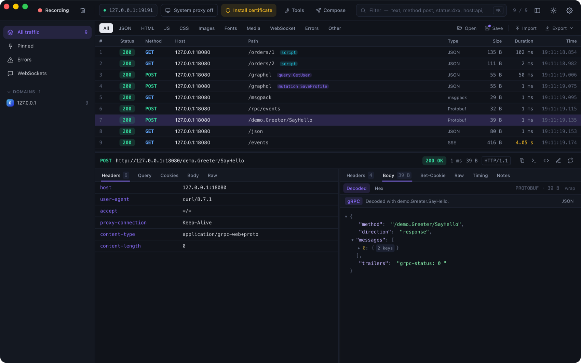
Task: Toggle the Recording button
Action: pyautogui.click(x=53, y=10)
